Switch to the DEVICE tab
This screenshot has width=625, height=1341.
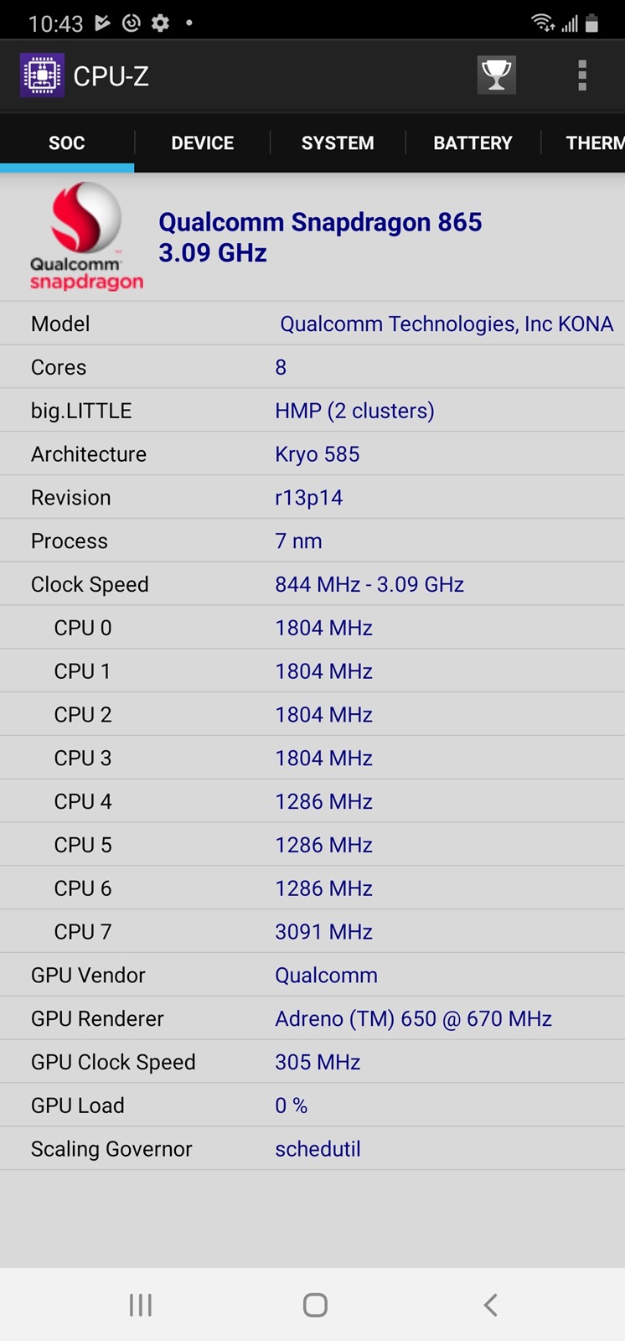pos(203,142)
